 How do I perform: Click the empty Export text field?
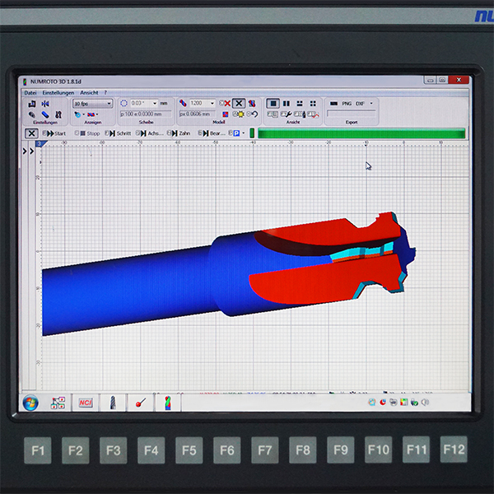[352, 114]
